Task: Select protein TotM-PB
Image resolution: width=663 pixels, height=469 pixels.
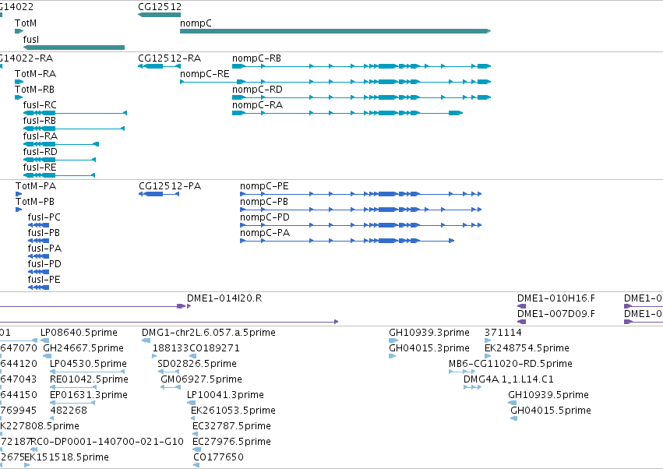Action: click(x=19, y=210)
